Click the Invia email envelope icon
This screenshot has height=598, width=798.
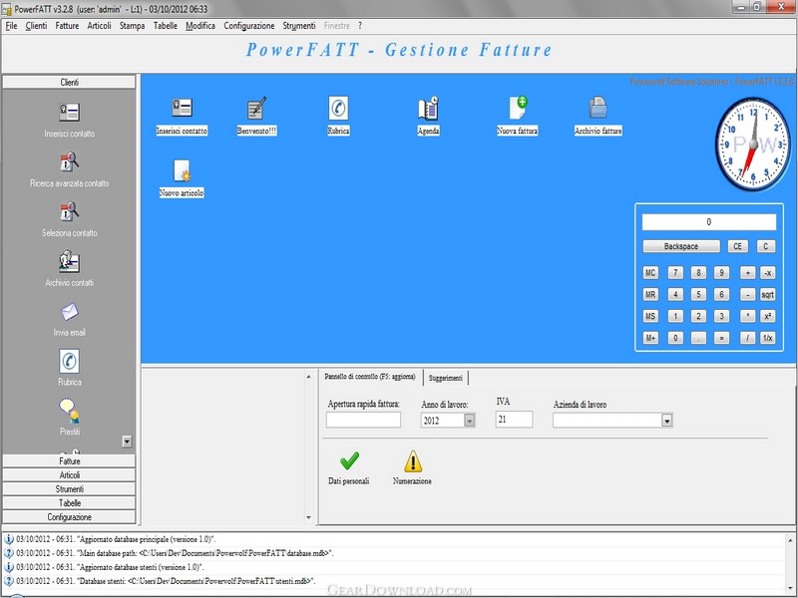69,311
